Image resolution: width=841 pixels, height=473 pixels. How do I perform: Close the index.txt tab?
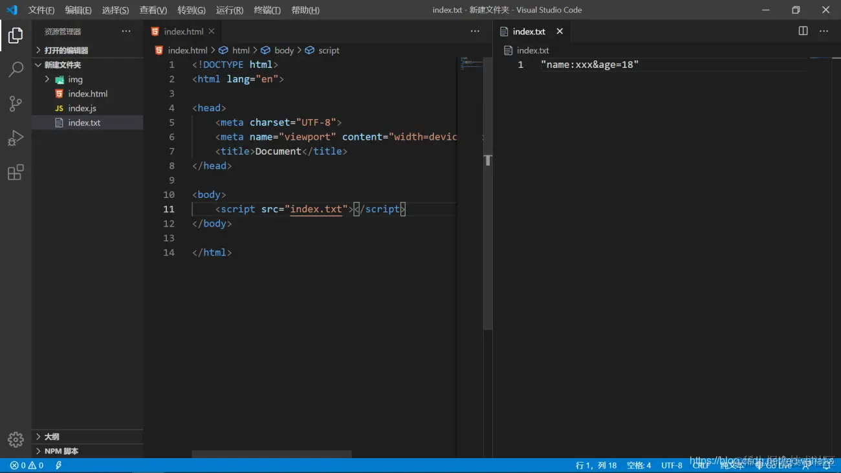coord(560,31)
